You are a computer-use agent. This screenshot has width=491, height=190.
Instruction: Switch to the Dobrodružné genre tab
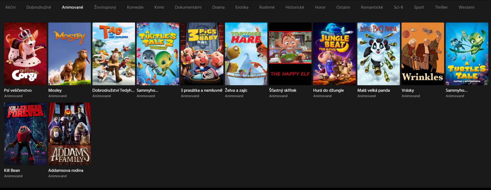[x=39, y=7]
